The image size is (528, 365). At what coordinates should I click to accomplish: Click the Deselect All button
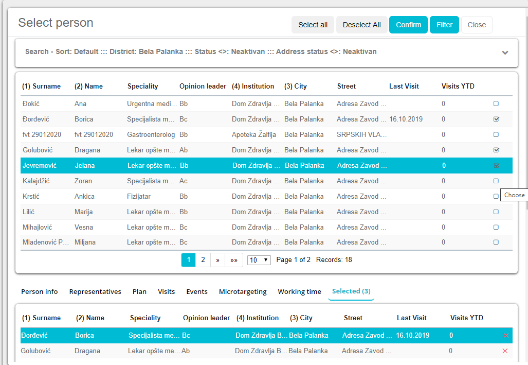point(361,25)
